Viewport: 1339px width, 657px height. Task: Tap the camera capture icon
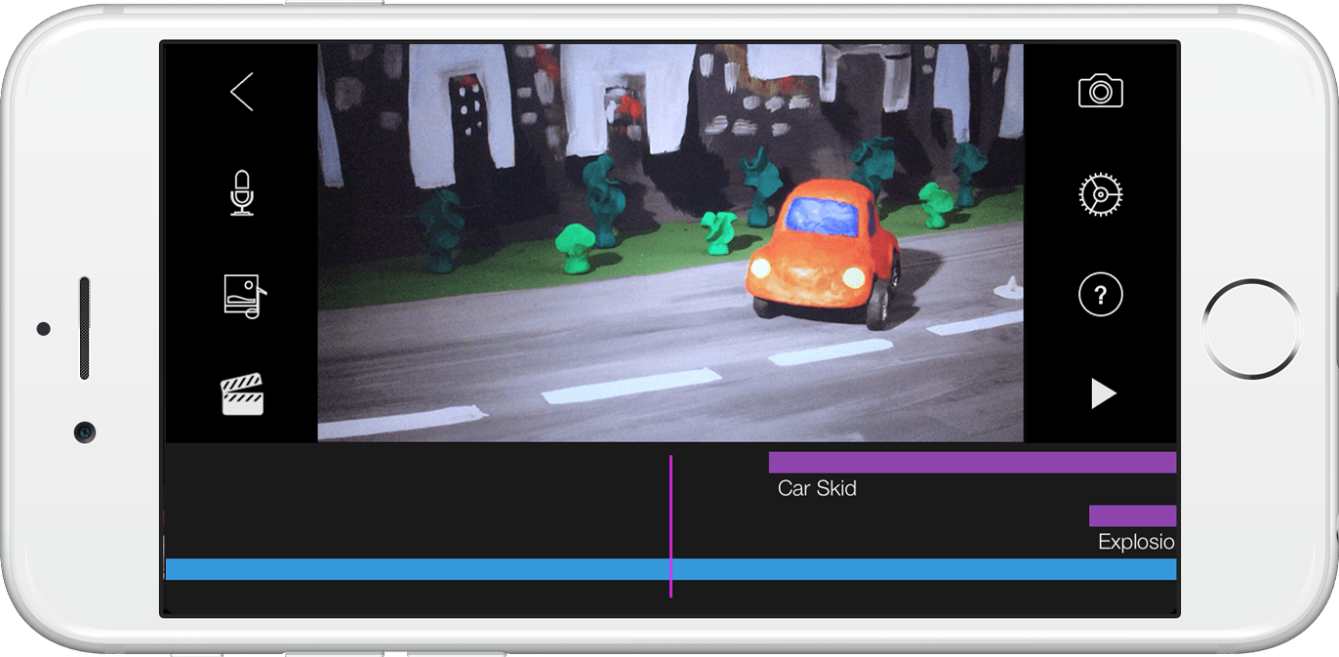tap(1100, 91)
